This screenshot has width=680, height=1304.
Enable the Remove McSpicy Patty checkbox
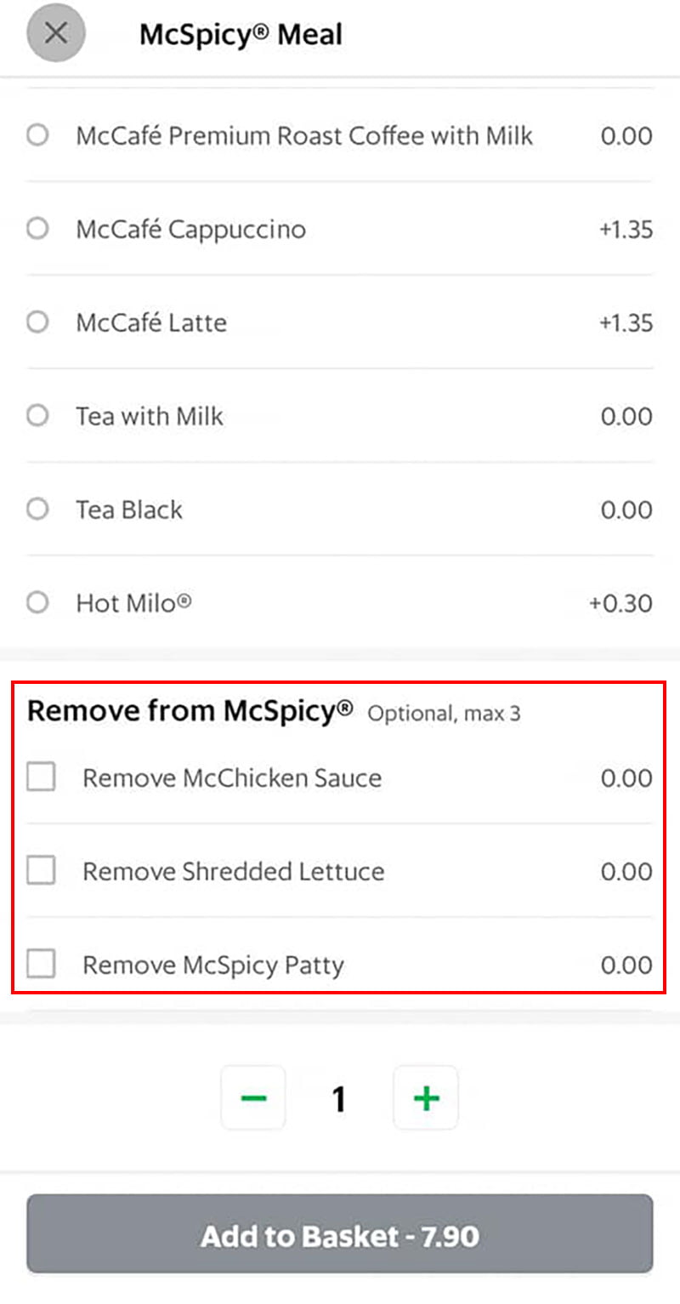(x=41, y=964)
